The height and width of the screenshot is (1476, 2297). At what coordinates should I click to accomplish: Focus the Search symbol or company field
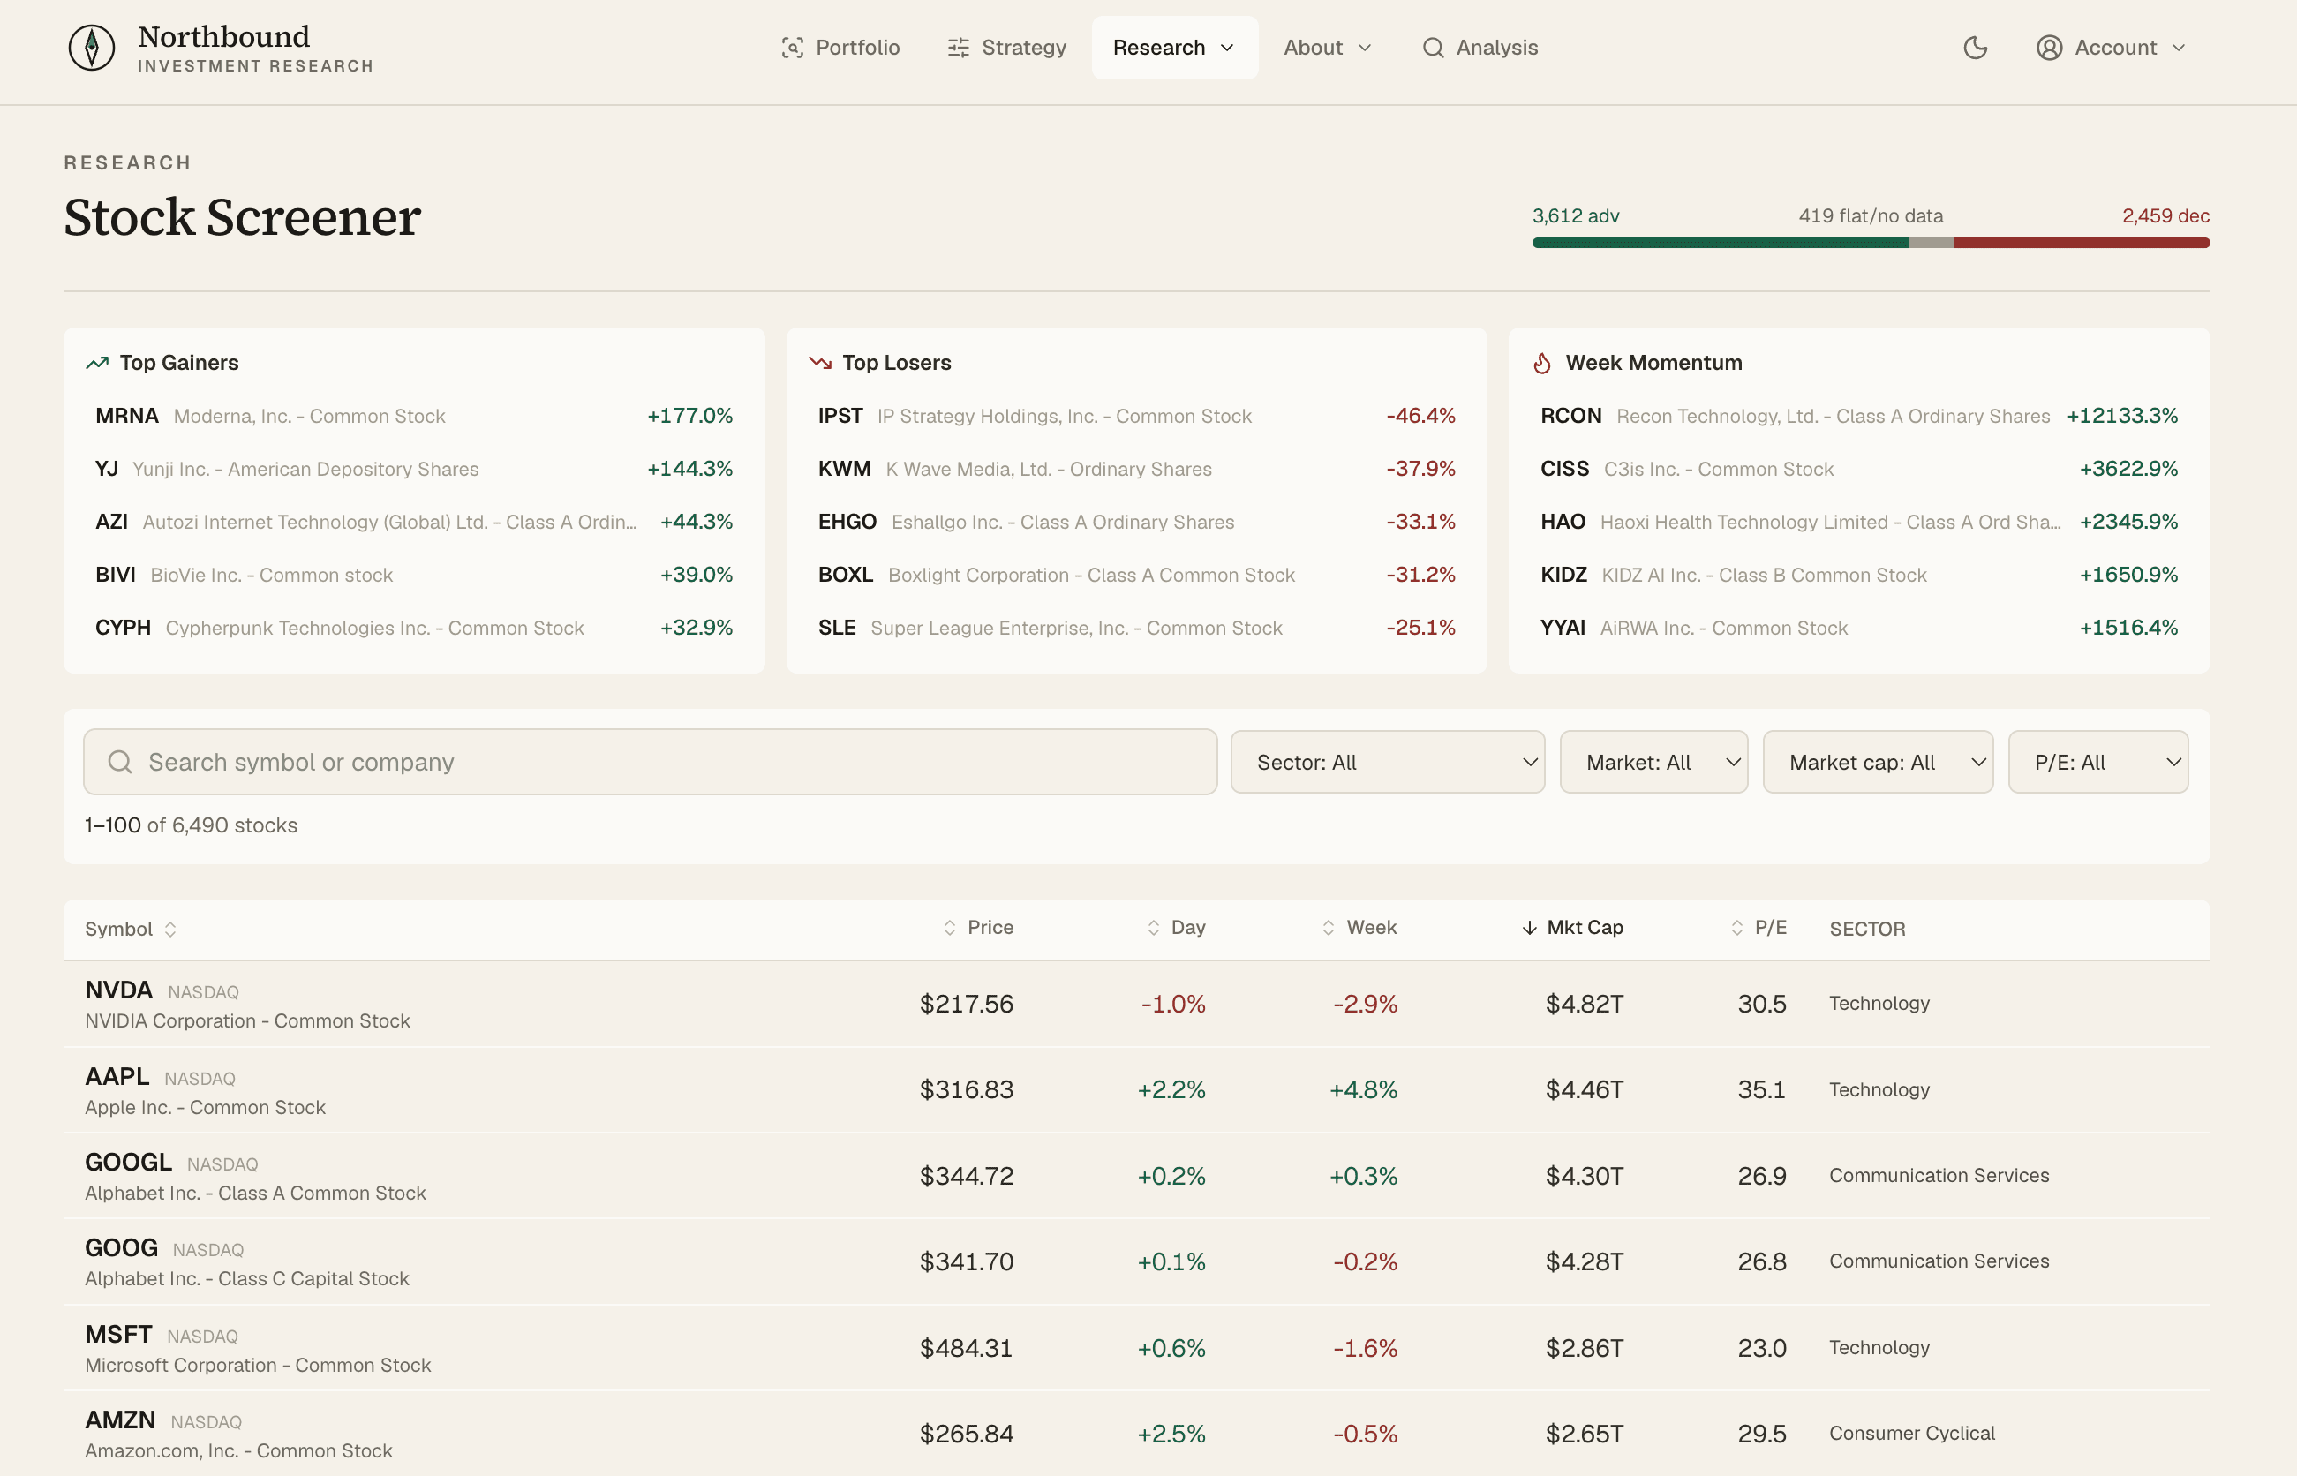[x=650, y=762]
